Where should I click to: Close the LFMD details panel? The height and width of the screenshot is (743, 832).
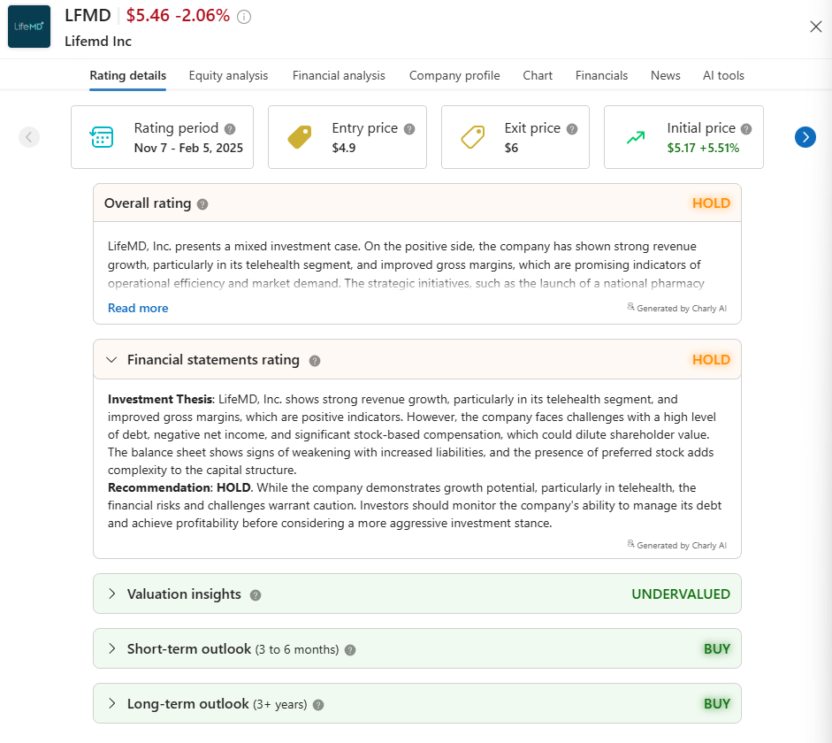click(815, 27)
